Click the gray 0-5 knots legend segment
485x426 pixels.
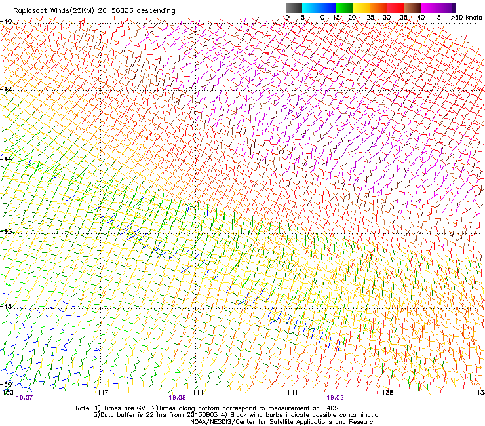(x=294, y=8)
